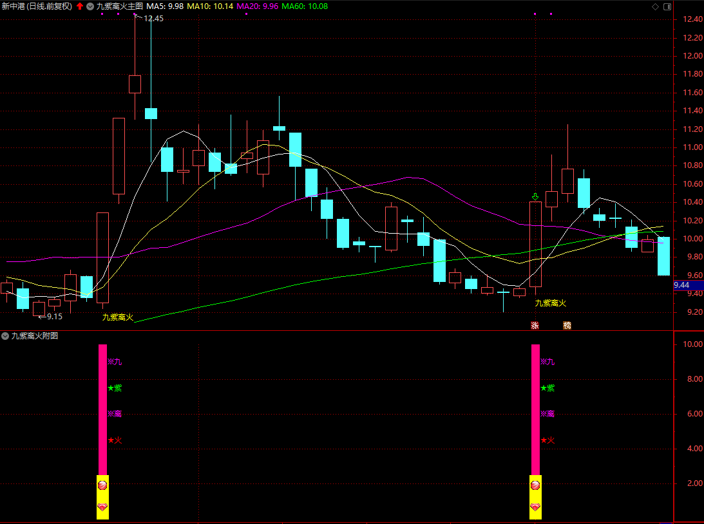
Task: Click the right ★火 label in the sub-chart
Action: point(547,440)
